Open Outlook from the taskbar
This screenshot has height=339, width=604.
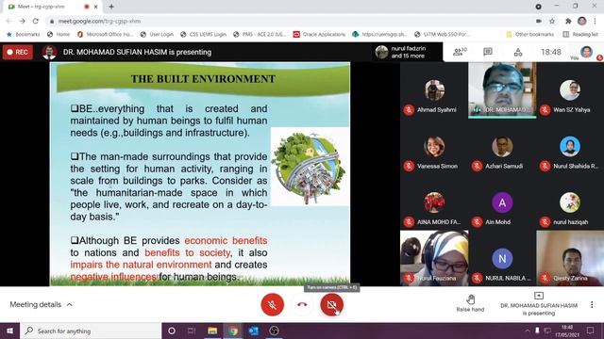click(254, 331)
